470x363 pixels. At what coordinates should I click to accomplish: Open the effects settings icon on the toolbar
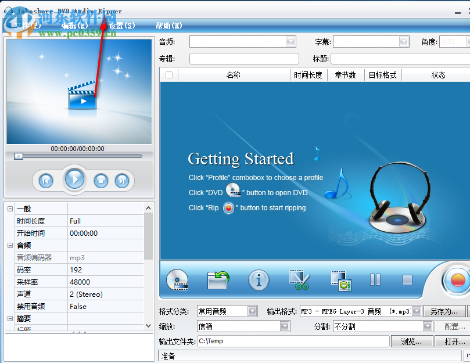point(340,281)
